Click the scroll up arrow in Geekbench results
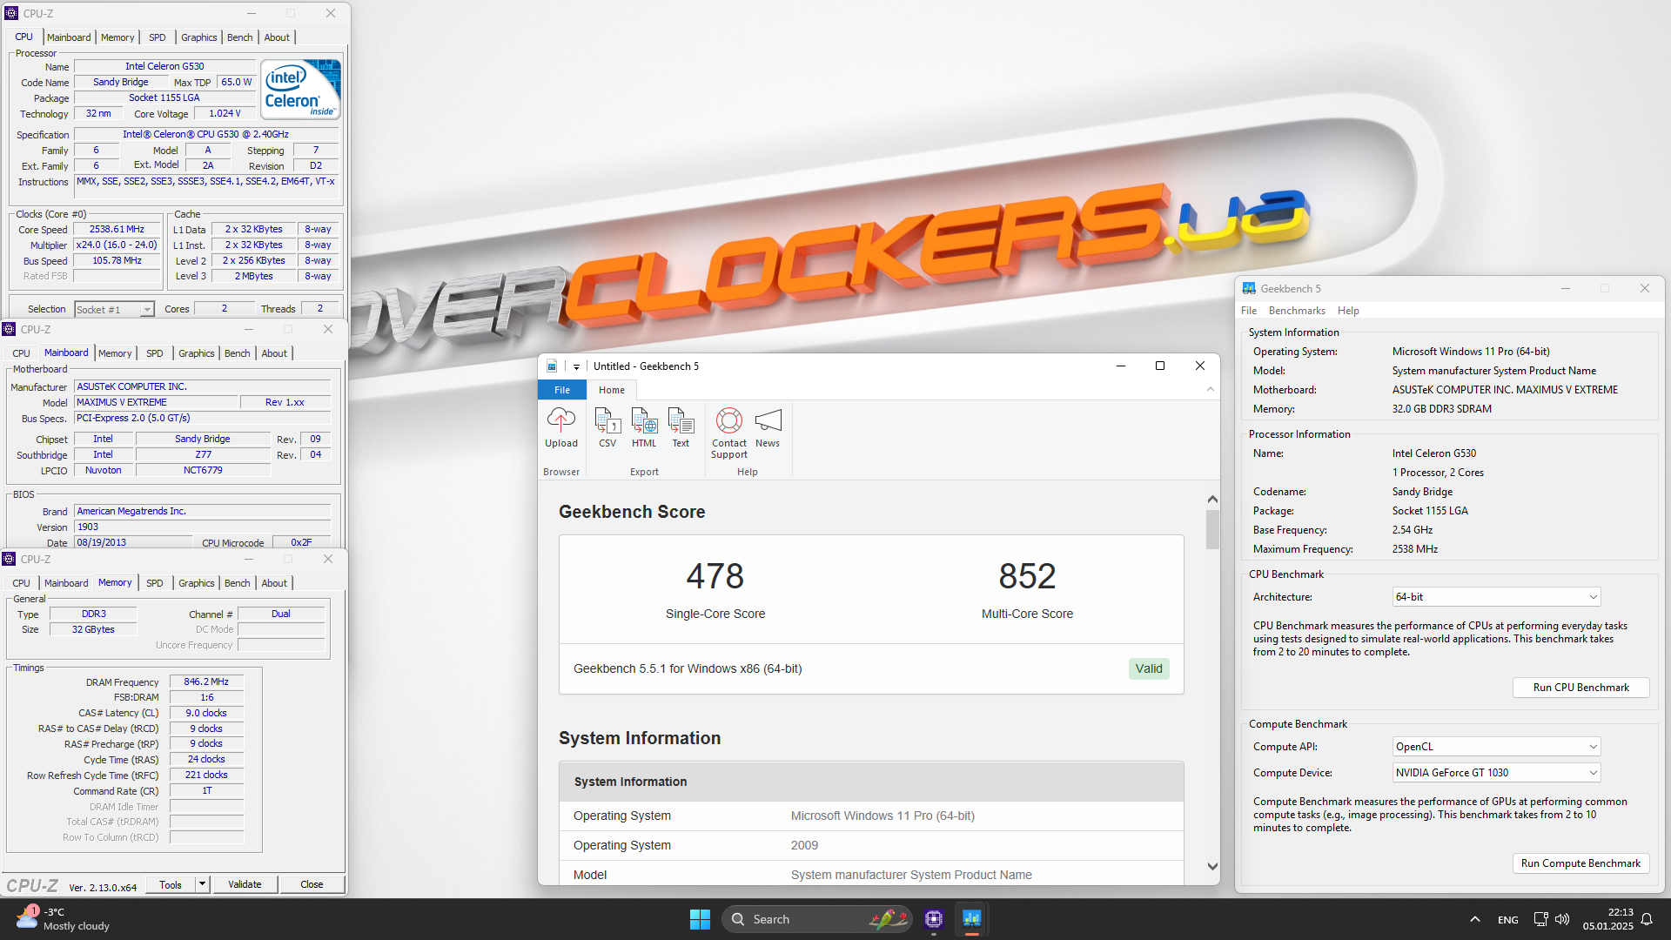 [x=1212, y=500]
